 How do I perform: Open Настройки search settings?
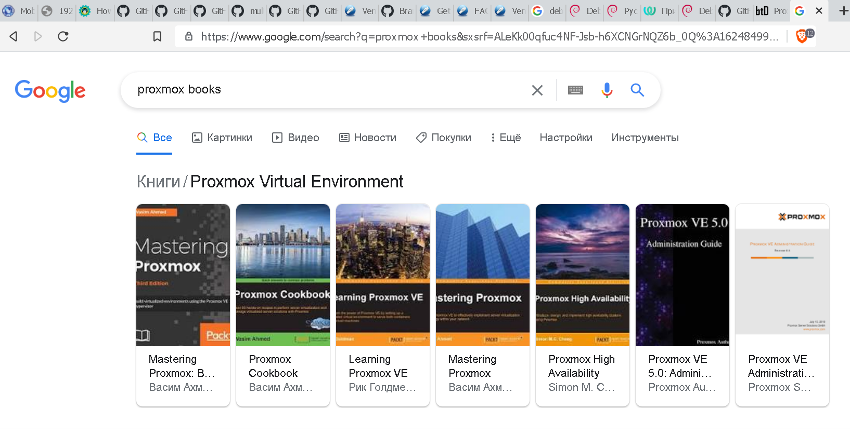click(566, 138)
